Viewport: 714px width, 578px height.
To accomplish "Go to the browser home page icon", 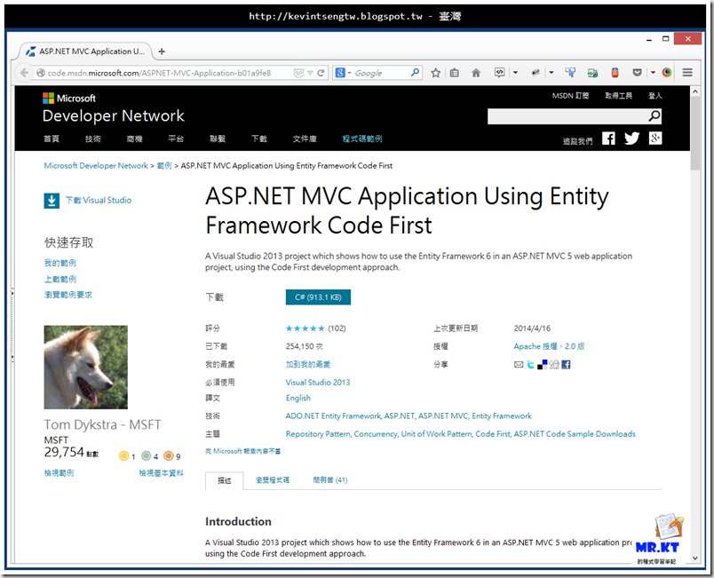I will coord(476,73).
